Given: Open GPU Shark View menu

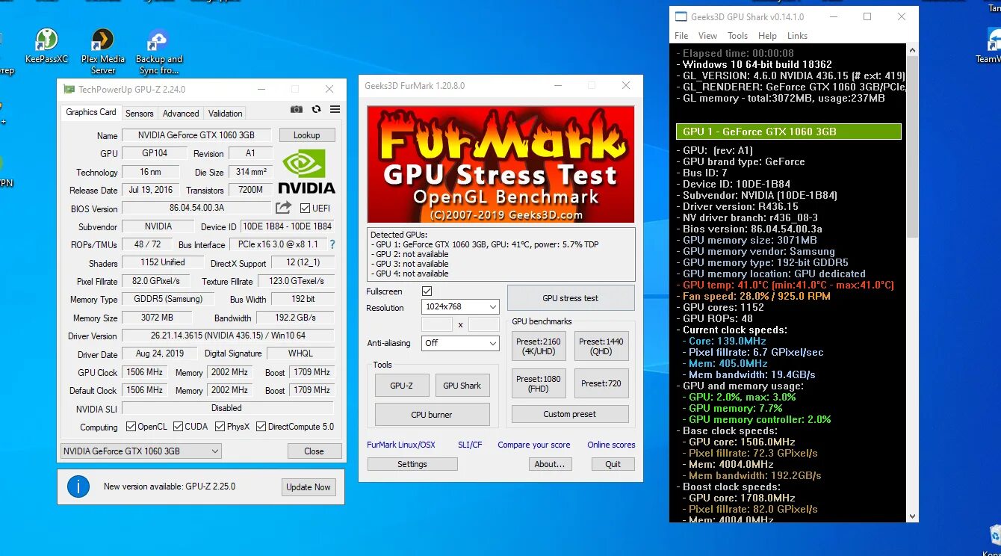Looking at the screenshot, I should coord(707,36).
